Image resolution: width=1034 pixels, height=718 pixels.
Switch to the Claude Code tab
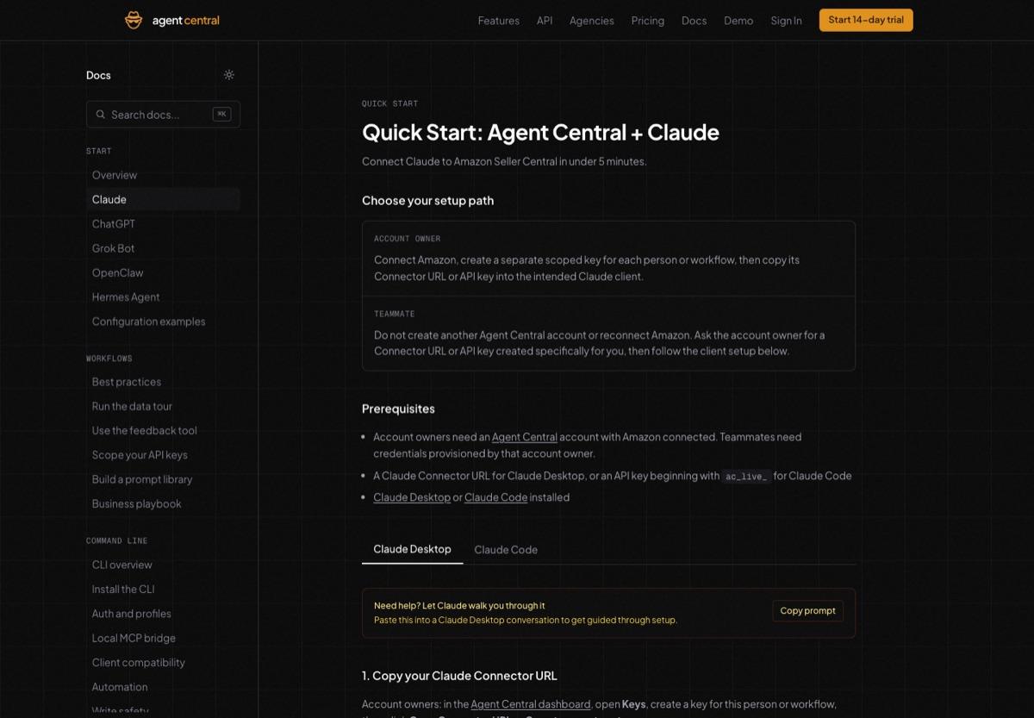506,549
